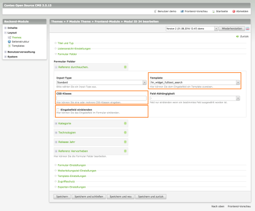
Task: Click the version comparison icon beside Wiederherstellen
Action: pos(248,29)
